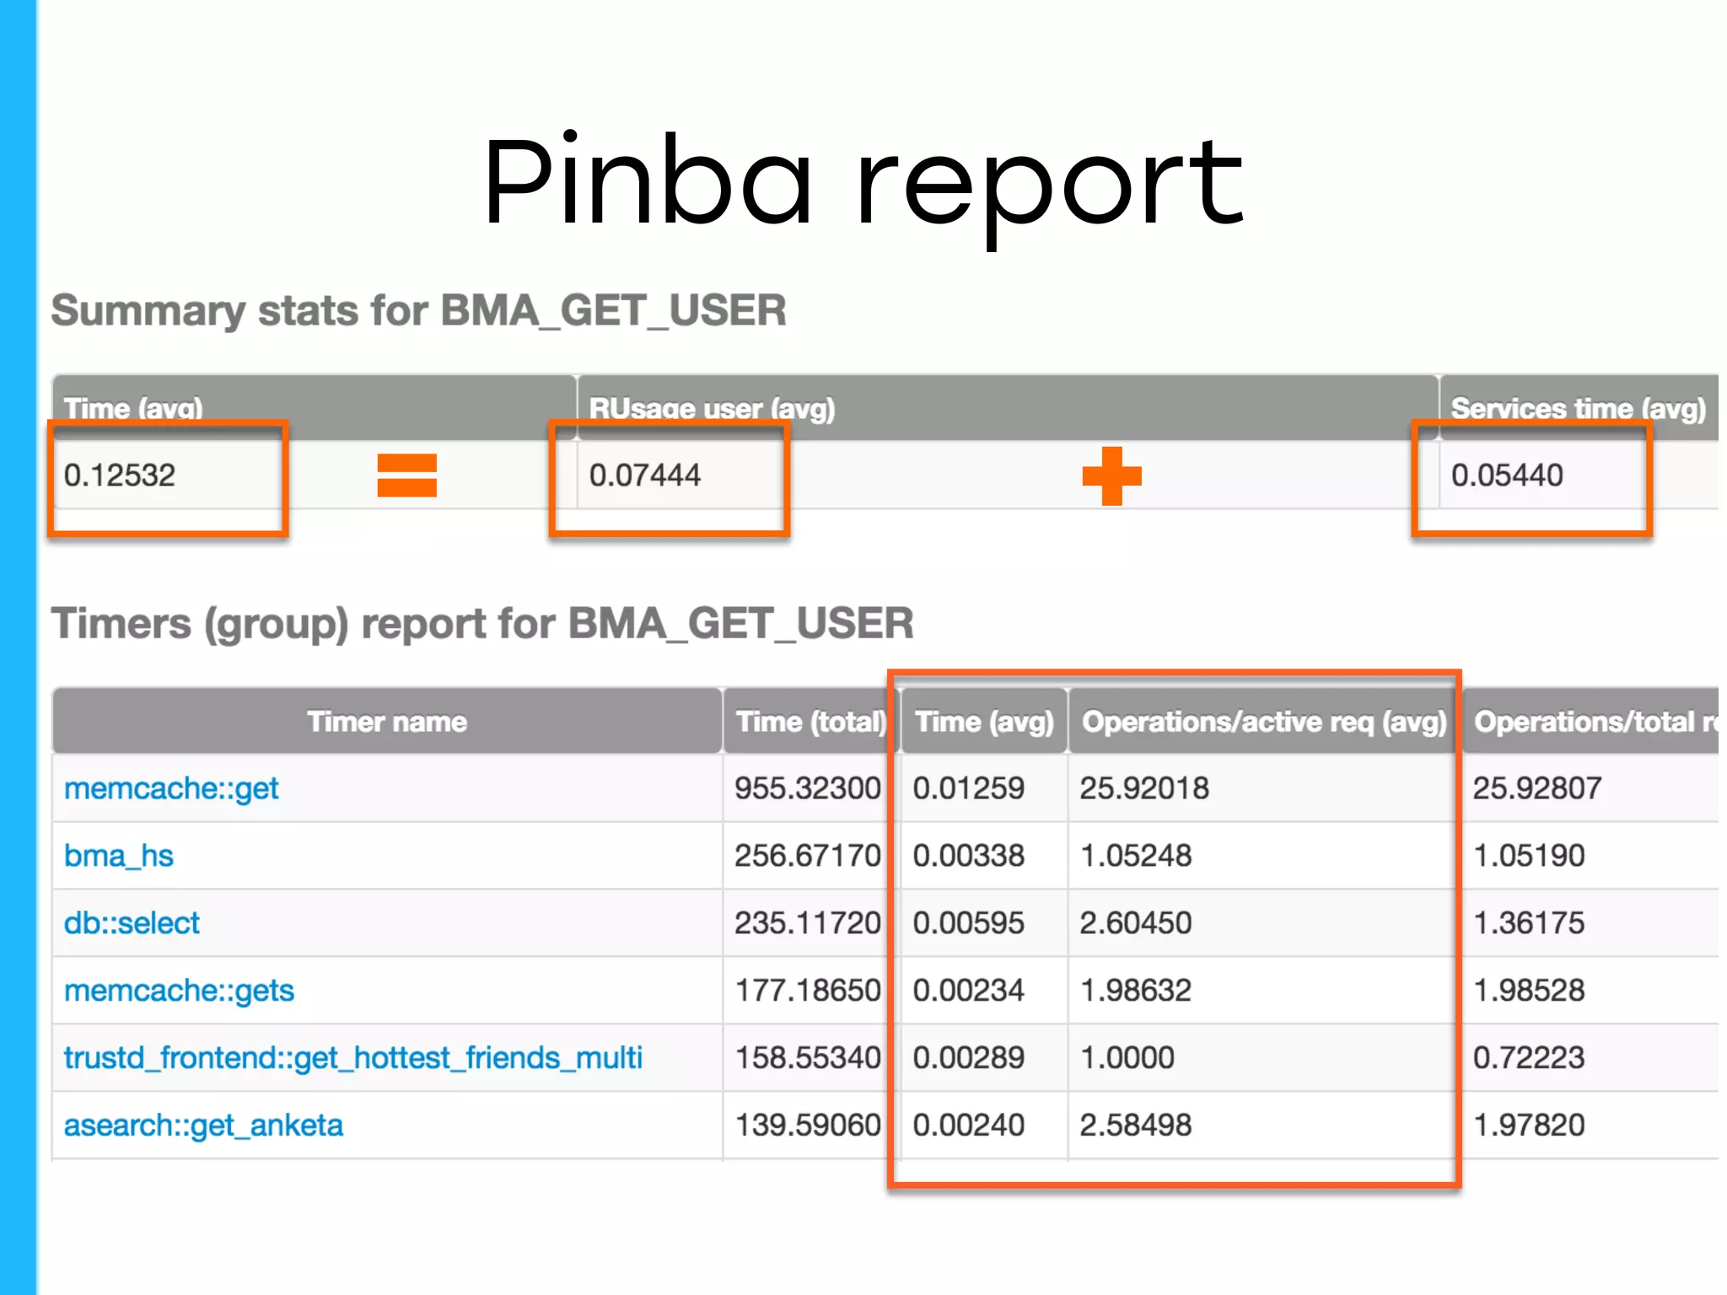Click the summary Time (avg) header
1727x1295 pixels.
tap(315, 407)
